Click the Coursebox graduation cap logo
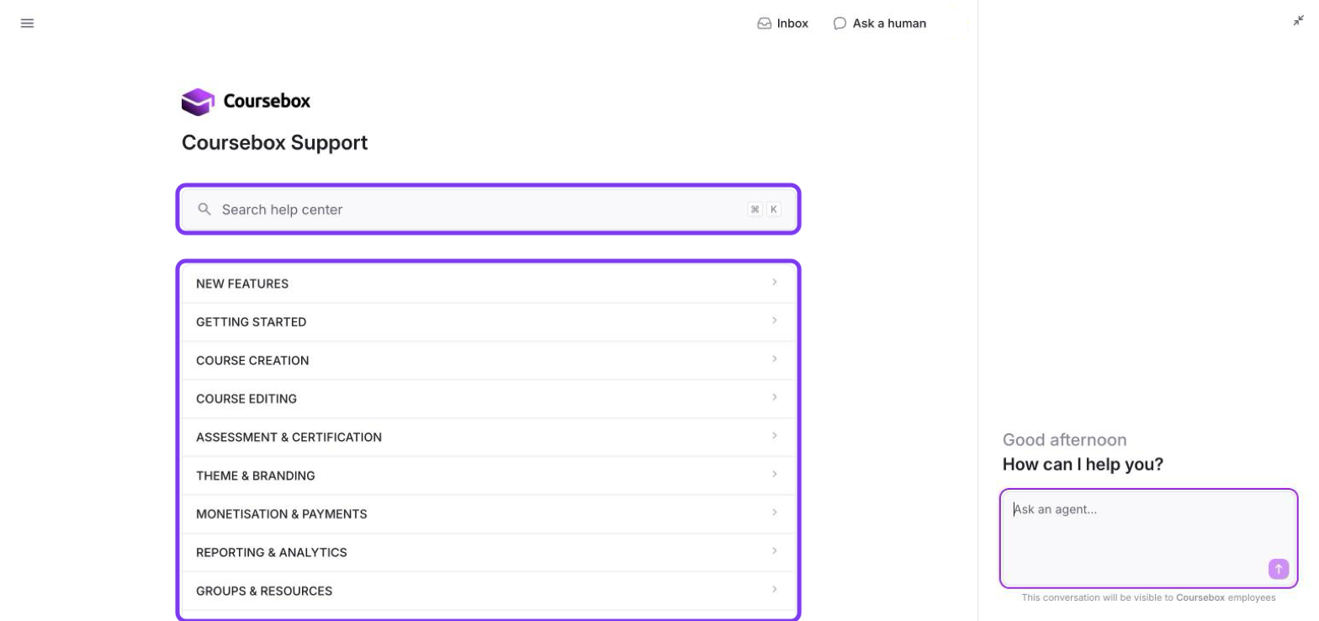1319x621 pixels. (198, 102)
